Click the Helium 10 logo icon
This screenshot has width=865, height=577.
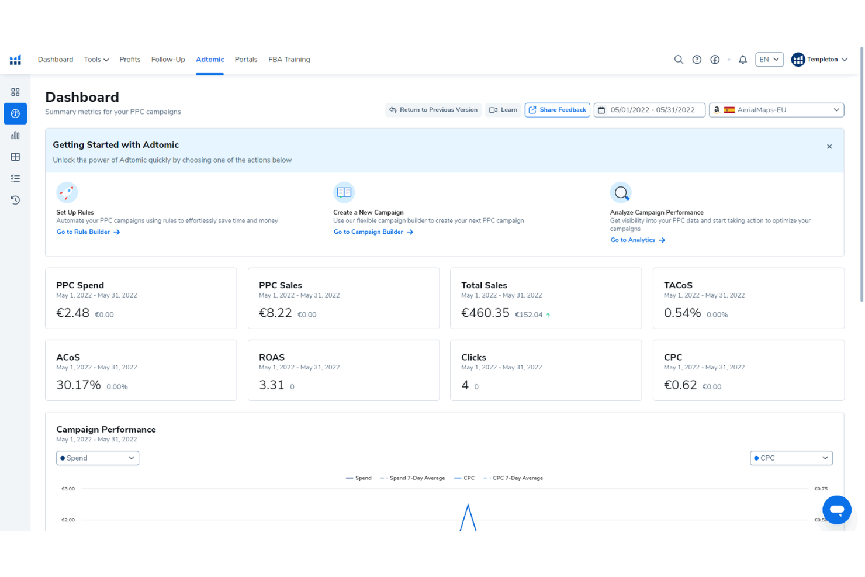click(x=15, y=60)
